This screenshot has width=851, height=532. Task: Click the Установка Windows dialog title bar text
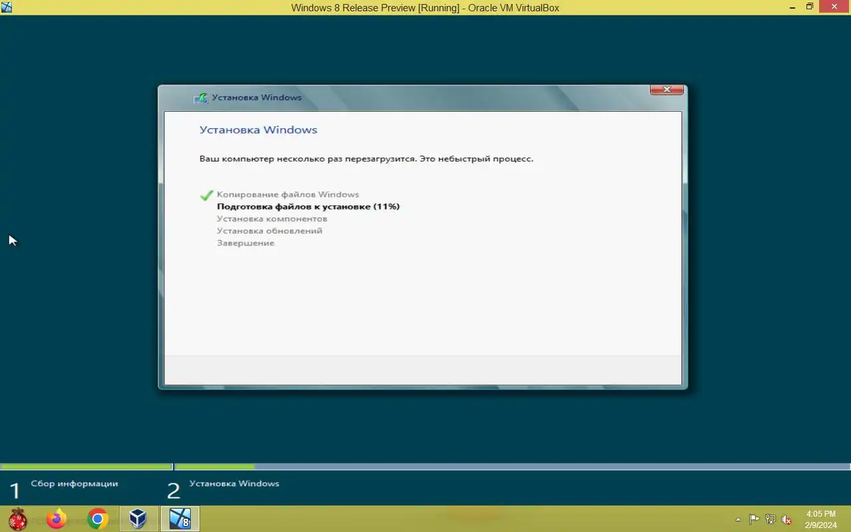coord(257,98)
